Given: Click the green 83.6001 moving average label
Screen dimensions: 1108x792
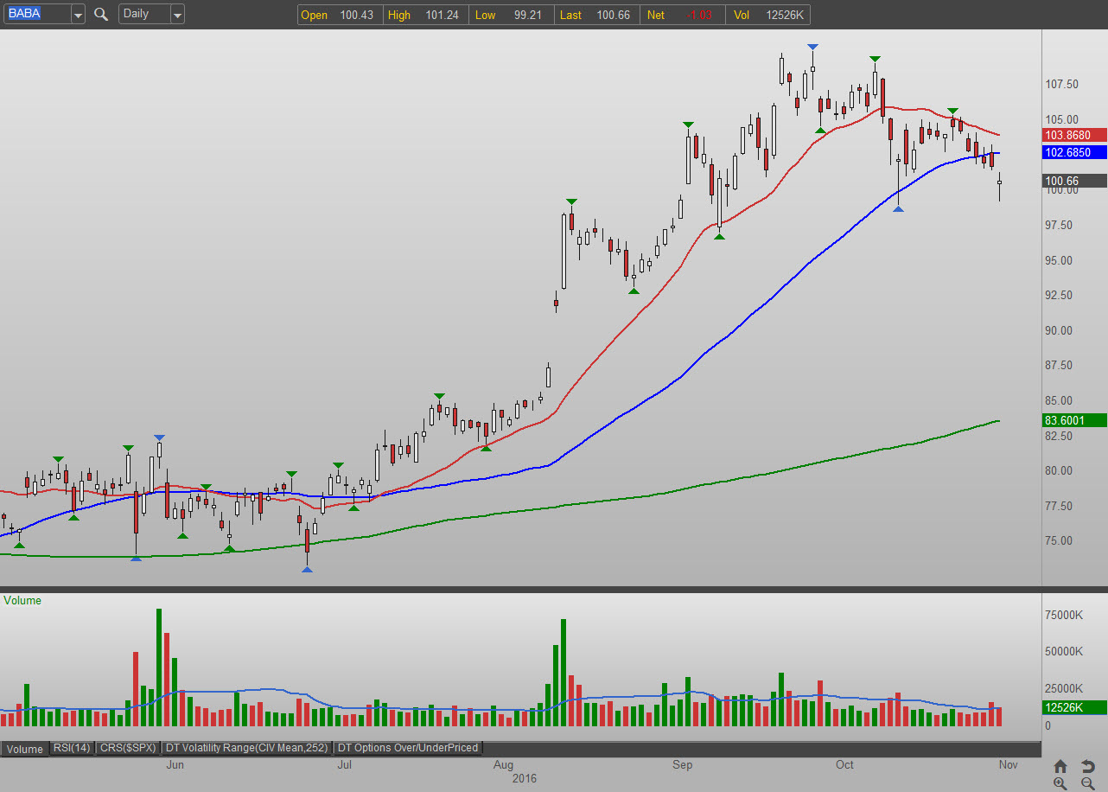Looking at the screenshot, I should (x=1074, y=420).
